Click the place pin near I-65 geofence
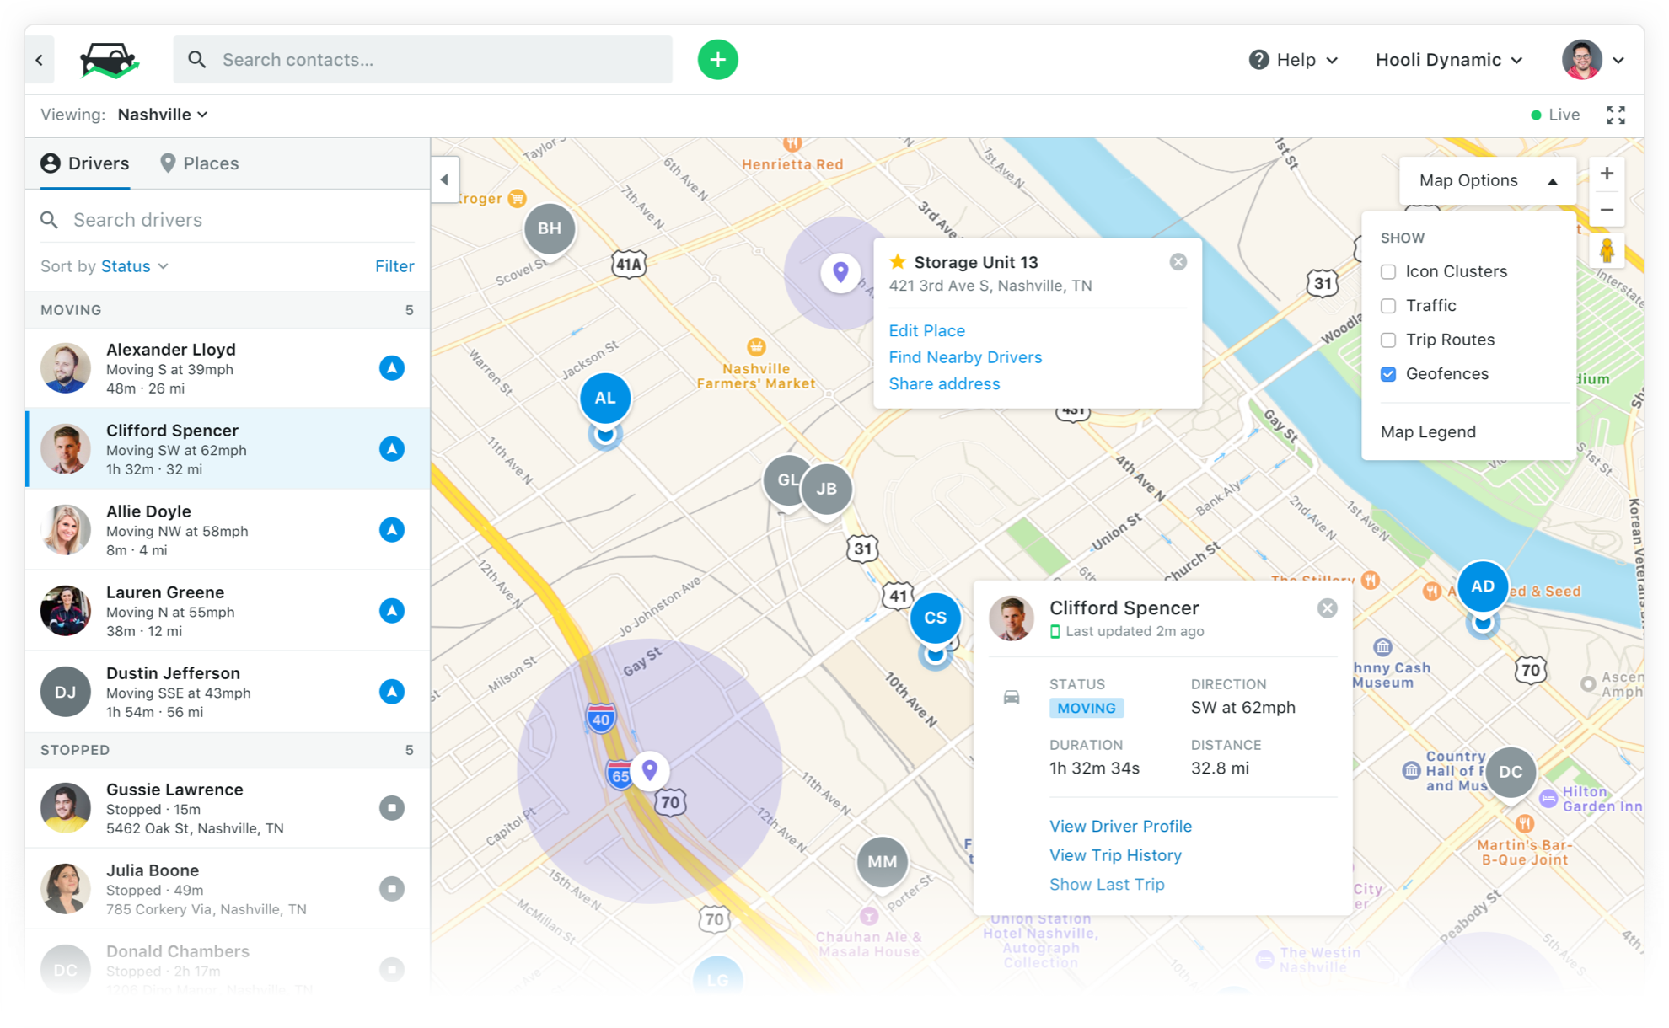 (650, 770)
